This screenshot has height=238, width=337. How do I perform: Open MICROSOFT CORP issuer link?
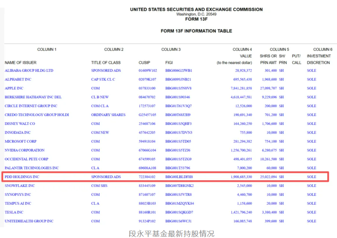[x=21, y=141]
